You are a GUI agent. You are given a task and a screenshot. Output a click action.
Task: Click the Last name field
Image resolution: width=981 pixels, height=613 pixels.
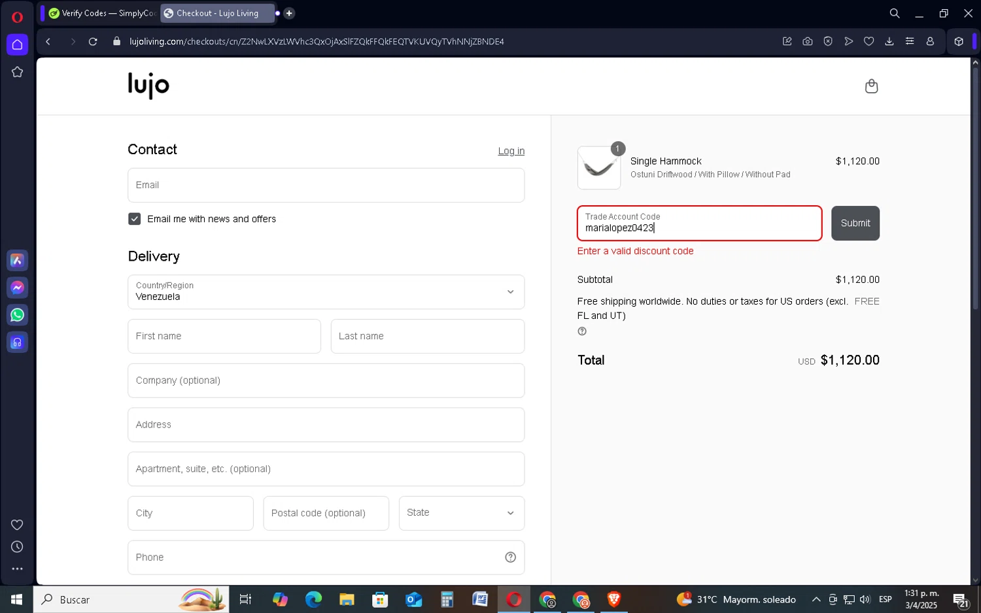[428, 336]
